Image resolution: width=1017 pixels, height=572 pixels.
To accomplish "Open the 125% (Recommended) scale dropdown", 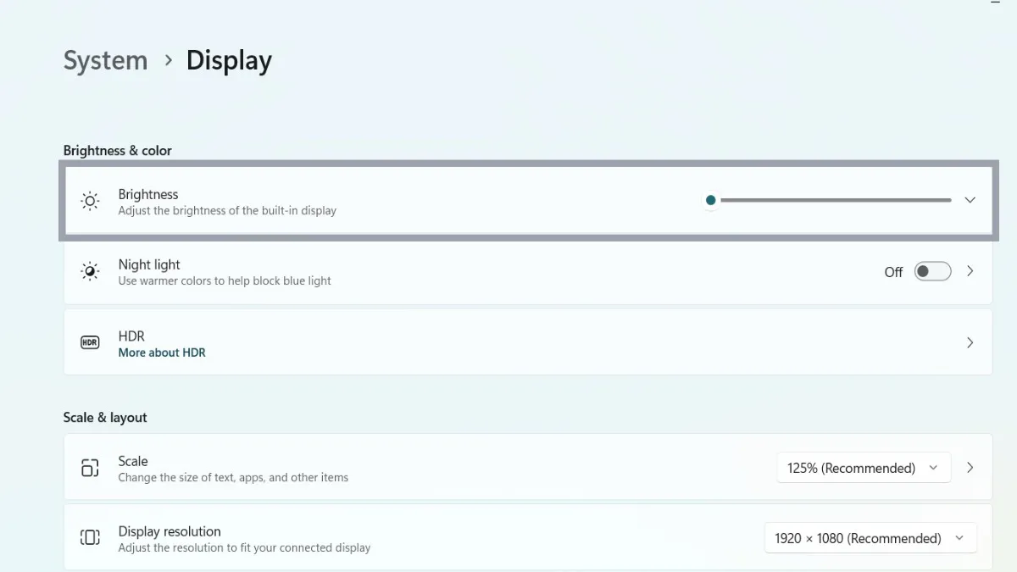I will (x=863, y=468).
